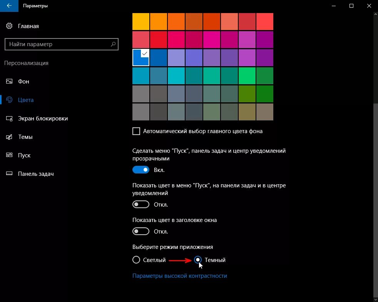Click the Пуск tiles icon
The height and width of the screenshot is (302, 378).
pos(9,155)
